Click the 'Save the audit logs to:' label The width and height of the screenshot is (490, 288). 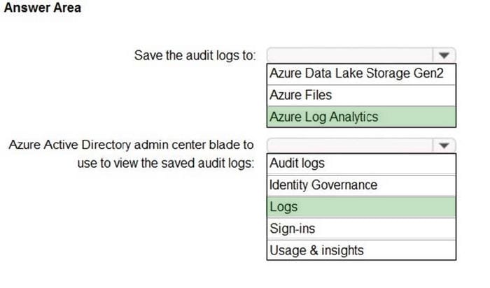click(195, 55)
